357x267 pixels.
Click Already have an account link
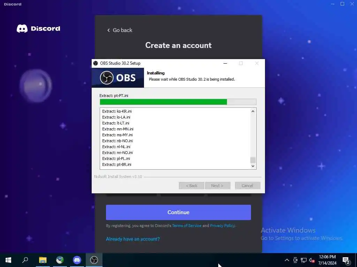click(x=133, y=239)
